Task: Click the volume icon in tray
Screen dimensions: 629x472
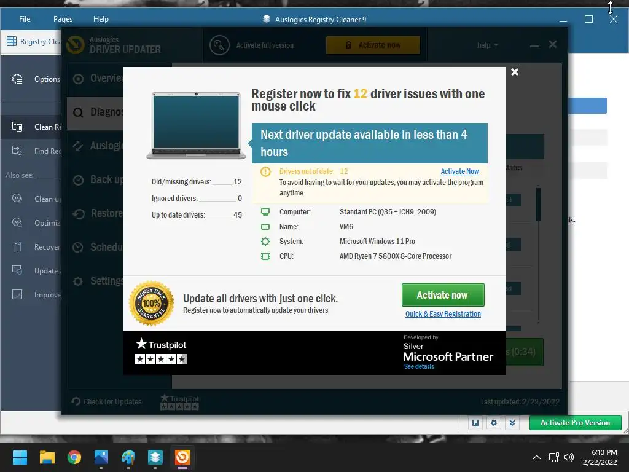Action: [x=568, y=457]
